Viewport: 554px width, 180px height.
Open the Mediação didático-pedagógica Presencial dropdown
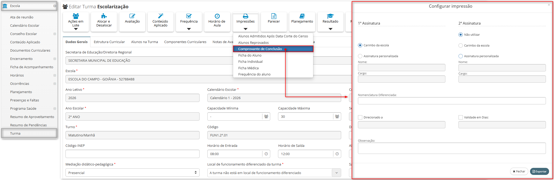coord(132,172)
